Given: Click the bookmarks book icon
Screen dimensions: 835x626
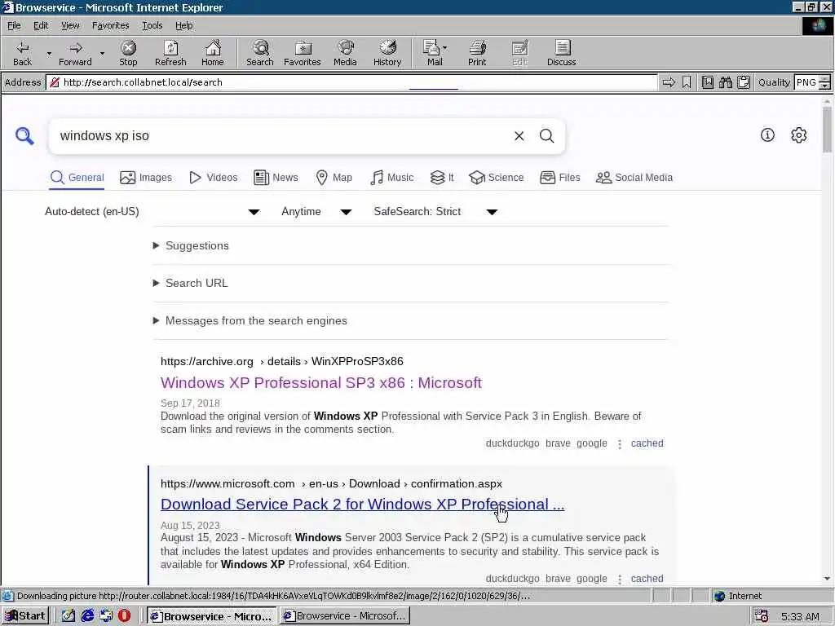Looking at the screenshot, I should pos(708,82).
